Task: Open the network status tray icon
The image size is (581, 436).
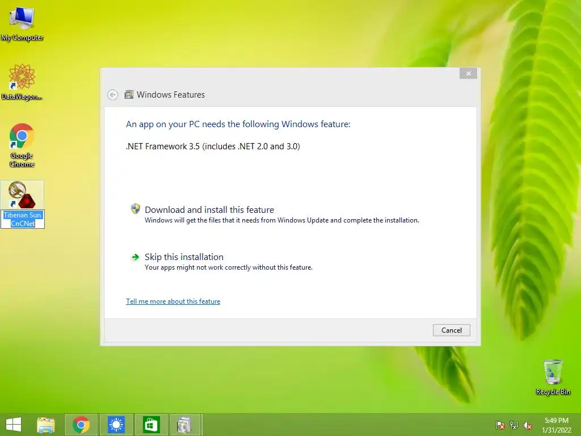Action: [x=514, y=425]
